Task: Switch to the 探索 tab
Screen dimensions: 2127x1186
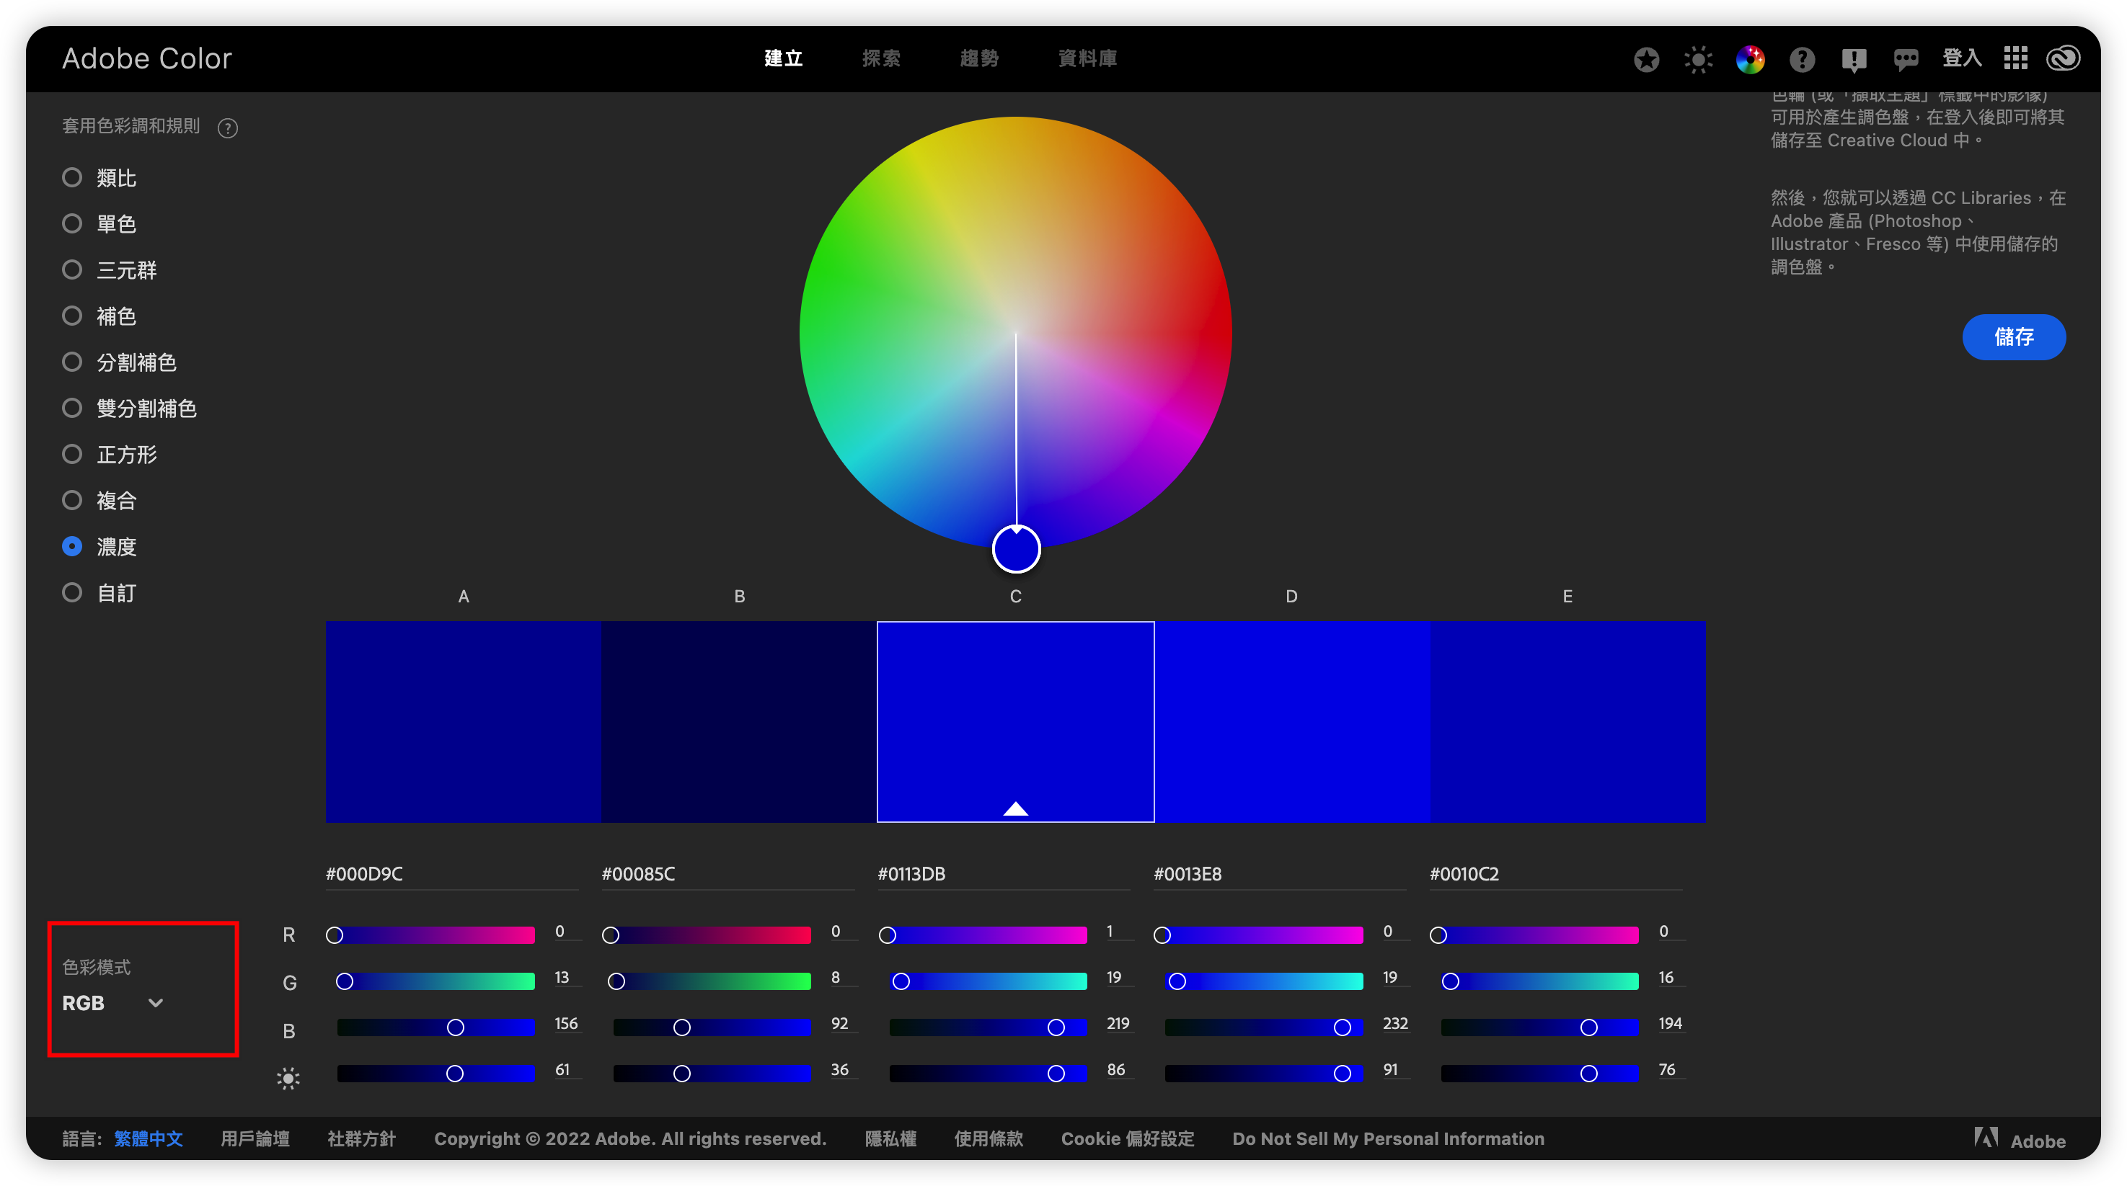Action: [x=881, y=58]
